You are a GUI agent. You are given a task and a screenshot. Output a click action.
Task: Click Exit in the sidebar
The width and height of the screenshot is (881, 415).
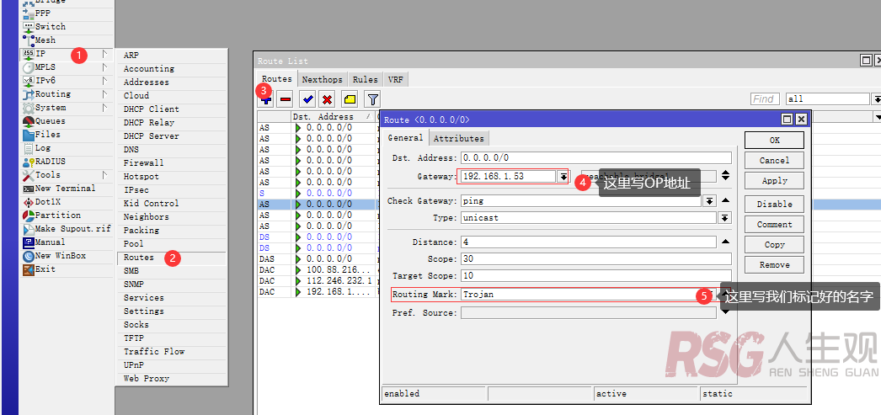(x=67, y=269)
